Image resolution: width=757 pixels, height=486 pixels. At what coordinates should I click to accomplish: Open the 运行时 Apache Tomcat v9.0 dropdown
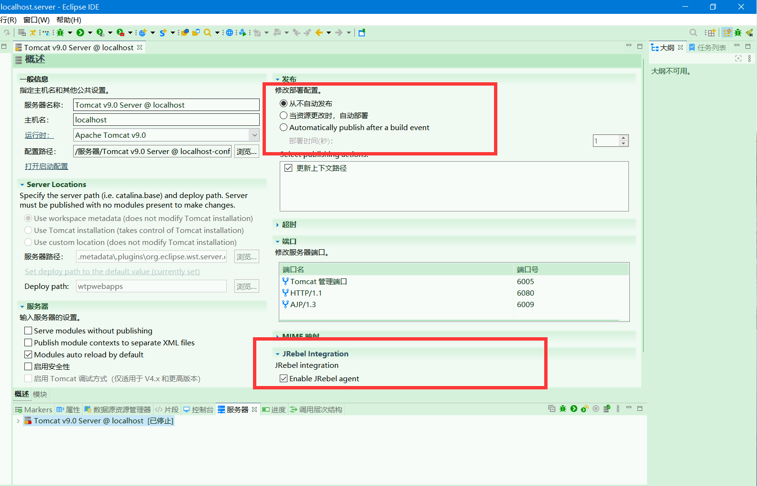(254, 135)
